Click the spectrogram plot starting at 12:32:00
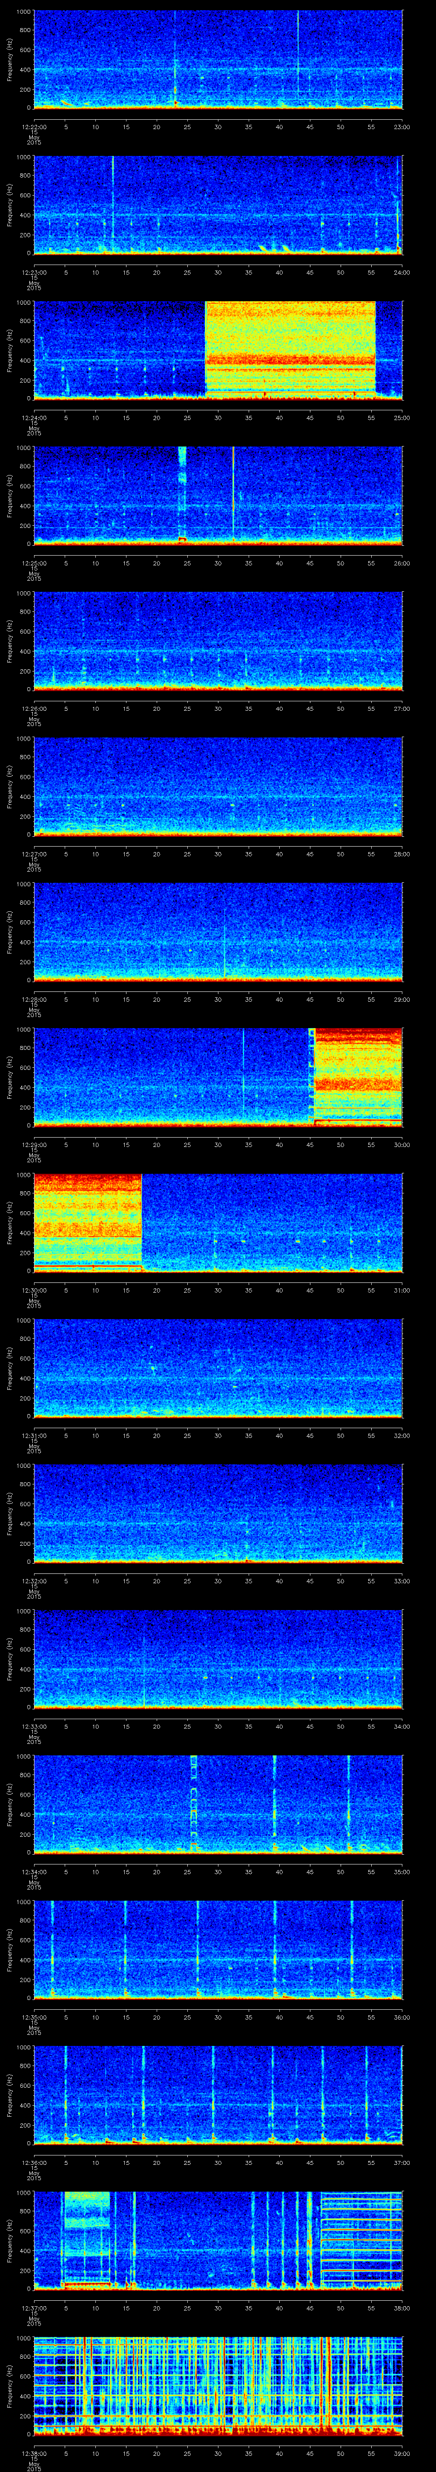The width and height of the screenshot is (436, 2472). point(218,1513)
